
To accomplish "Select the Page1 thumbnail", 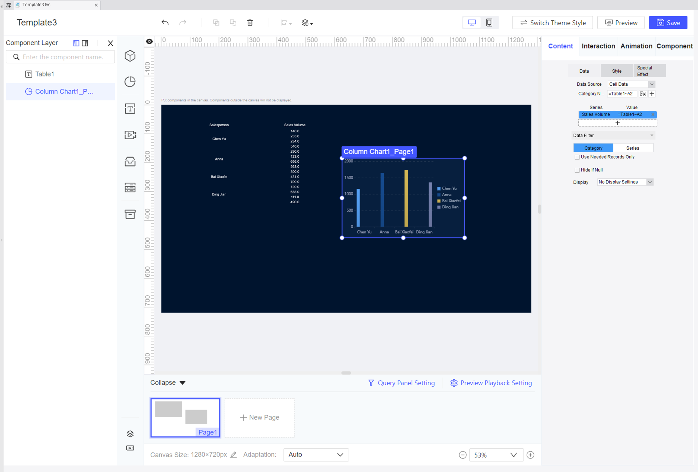I will click(185, 418).
